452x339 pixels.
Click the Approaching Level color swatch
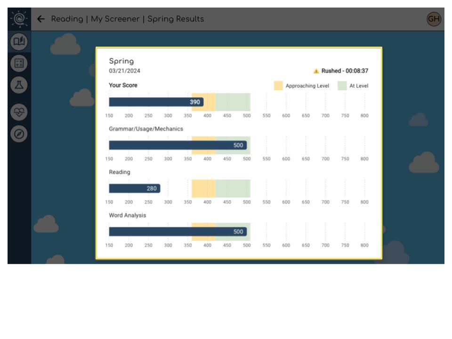pyautogui.click(x=278, y=86)
